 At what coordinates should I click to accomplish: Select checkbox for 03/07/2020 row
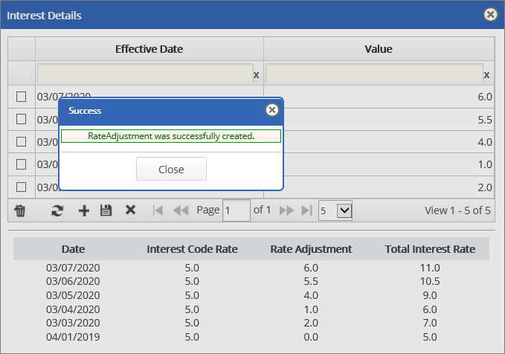(x=22, y=97)
